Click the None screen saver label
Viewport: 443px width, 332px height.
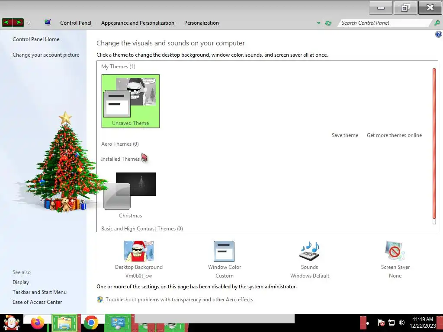[x=395, y=275]
